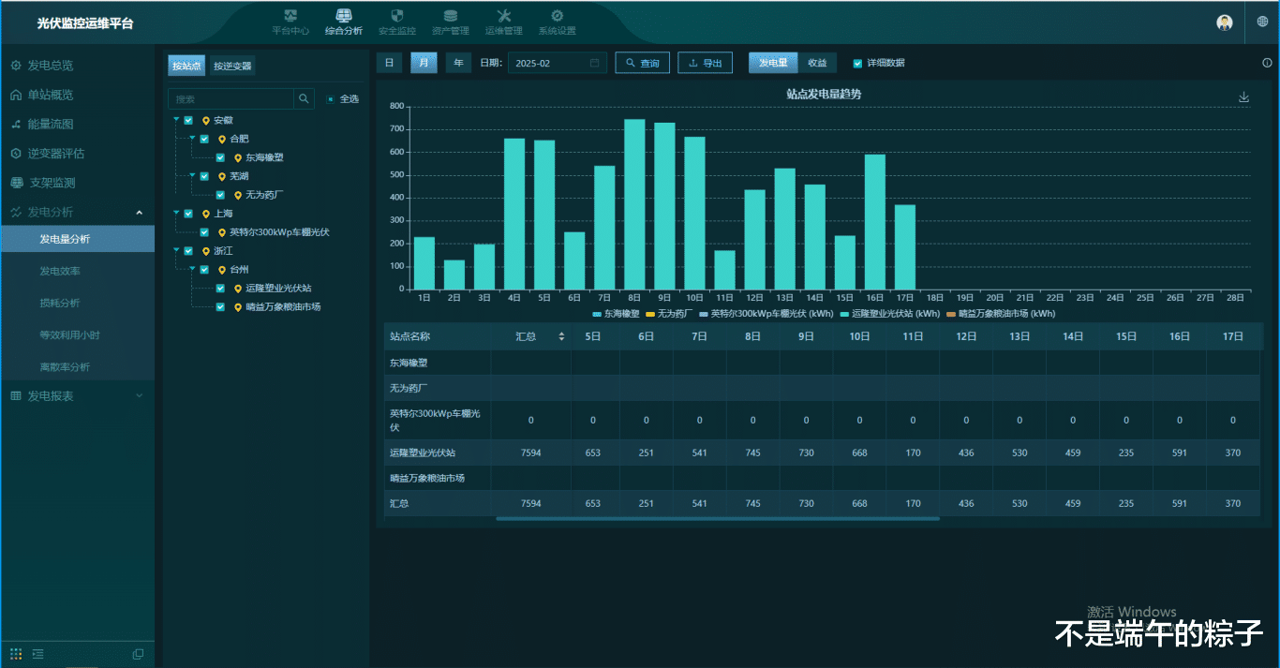The height and width of the screenshot is (668, 1280).
Task: Open the 运维管理 wrench icon
Action: coord(503,16)
